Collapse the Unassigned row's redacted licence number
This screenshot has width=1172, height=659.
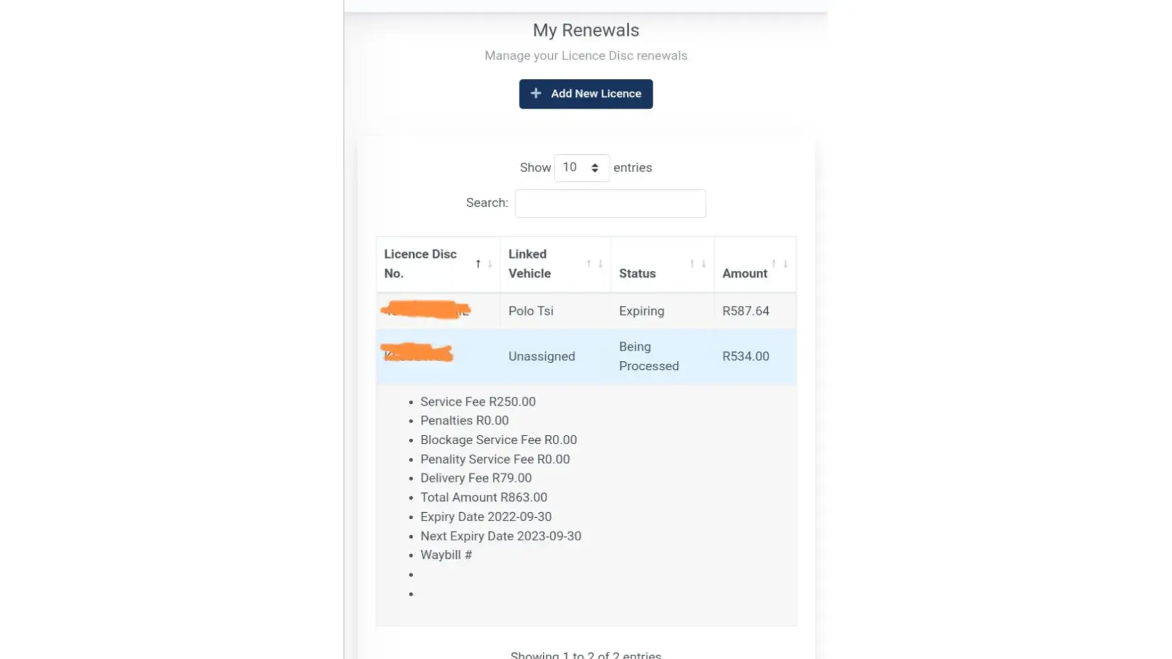(x=418, y=354)
